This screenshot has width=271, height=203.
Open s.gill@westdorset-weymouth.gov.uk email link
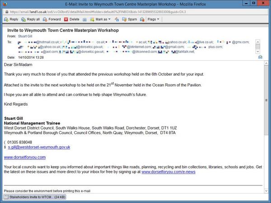click(39, 147)
